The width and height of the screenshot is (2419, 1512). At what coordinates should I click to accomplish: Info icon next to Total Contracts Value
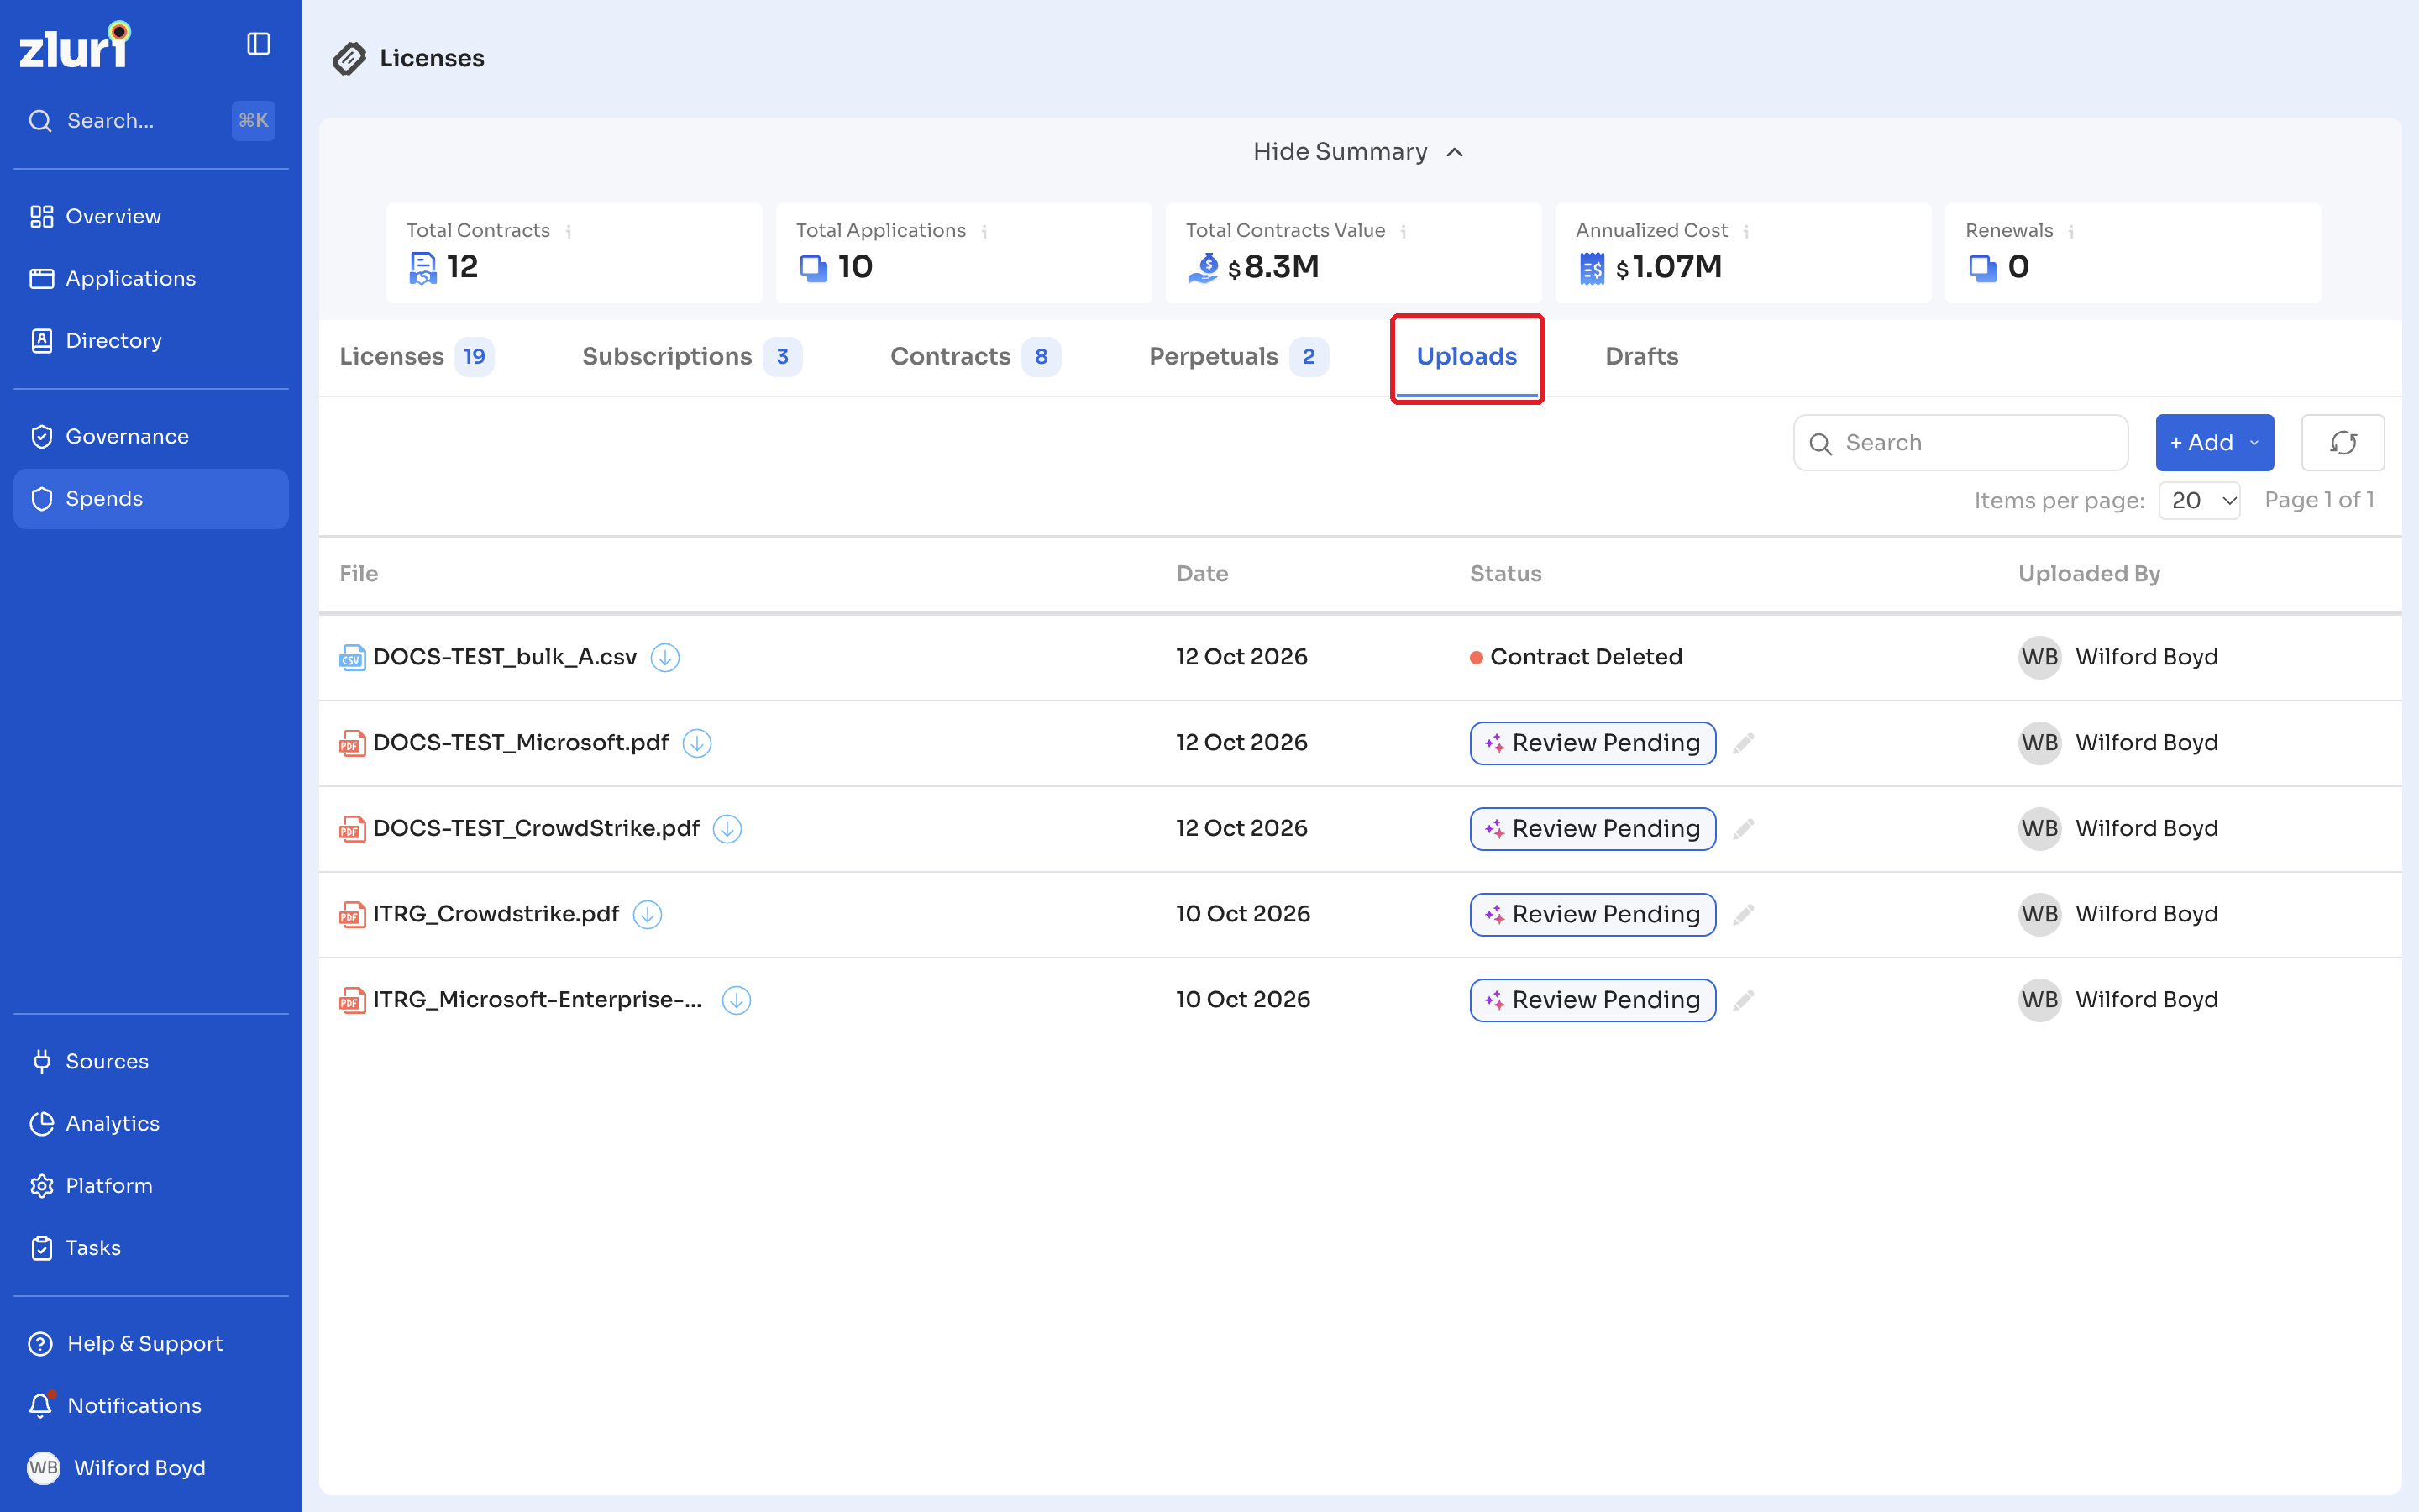[x=1404, y=231]
